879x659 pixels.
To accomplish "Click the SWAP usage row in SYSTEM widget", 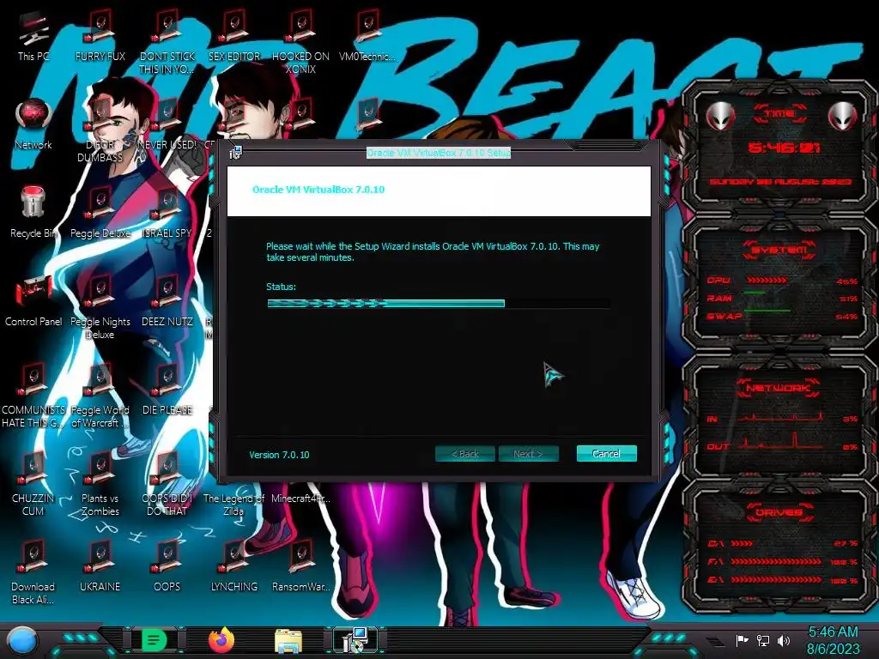I will point(782,317).
